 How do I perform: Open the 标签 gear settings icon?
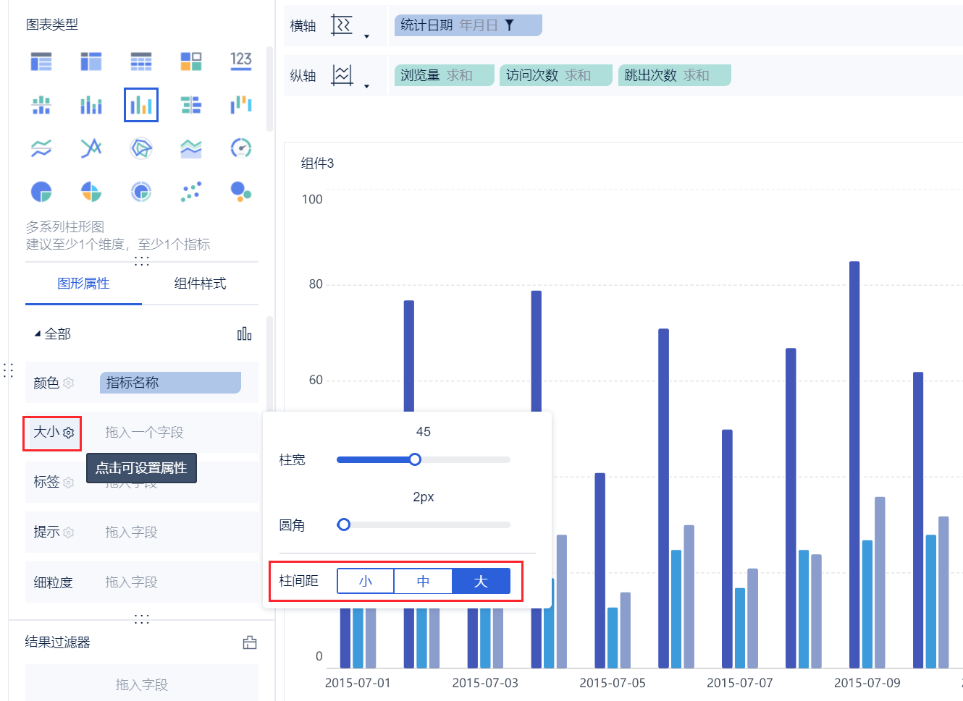69,483
